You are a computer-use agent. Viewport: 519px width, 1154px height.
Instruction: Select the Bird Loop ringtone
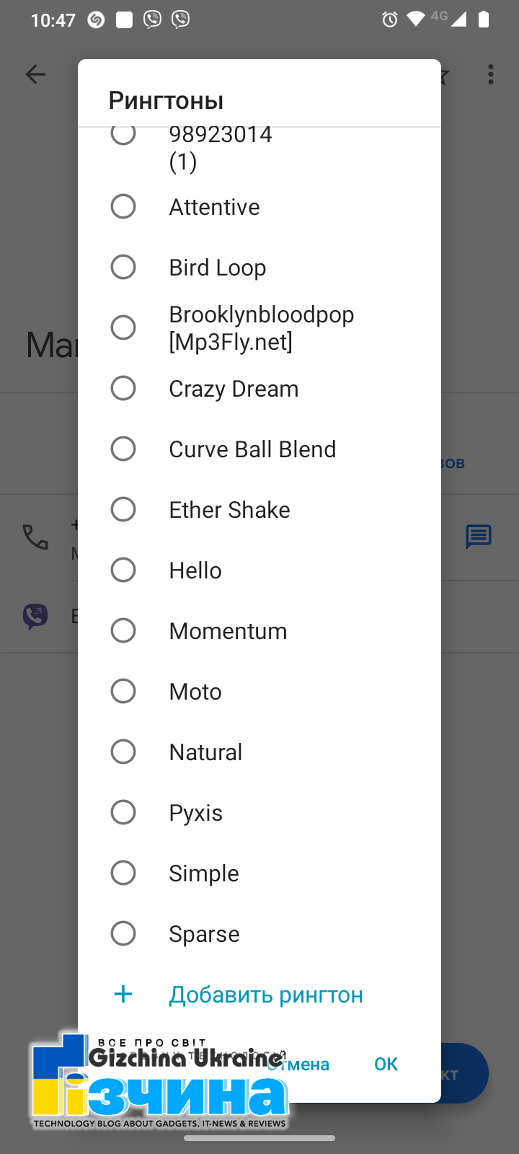tap(123, 267)
